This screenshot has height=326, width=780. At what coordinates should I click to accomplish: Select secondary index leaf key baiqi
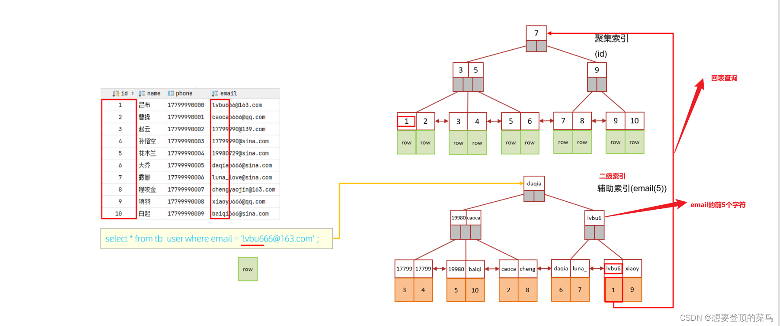point(475,269)
